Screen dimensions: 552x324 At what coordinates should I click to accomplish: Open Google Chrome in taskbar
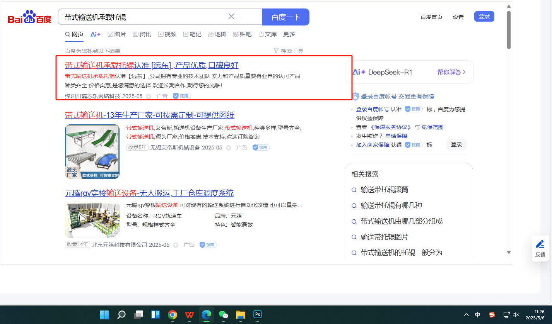click(x=173, y=315)
